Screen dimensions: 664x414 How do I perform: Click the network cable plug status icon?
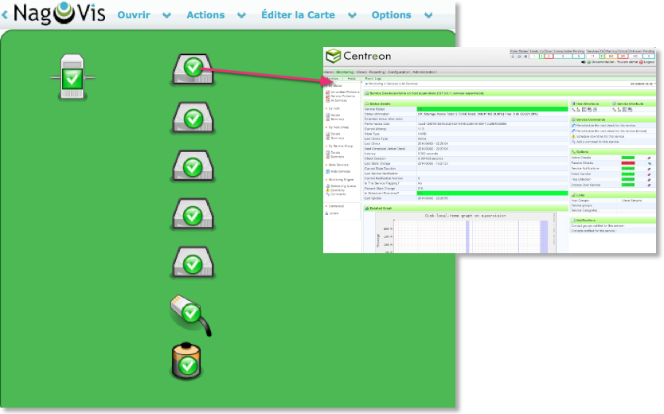tap(189, 314)
